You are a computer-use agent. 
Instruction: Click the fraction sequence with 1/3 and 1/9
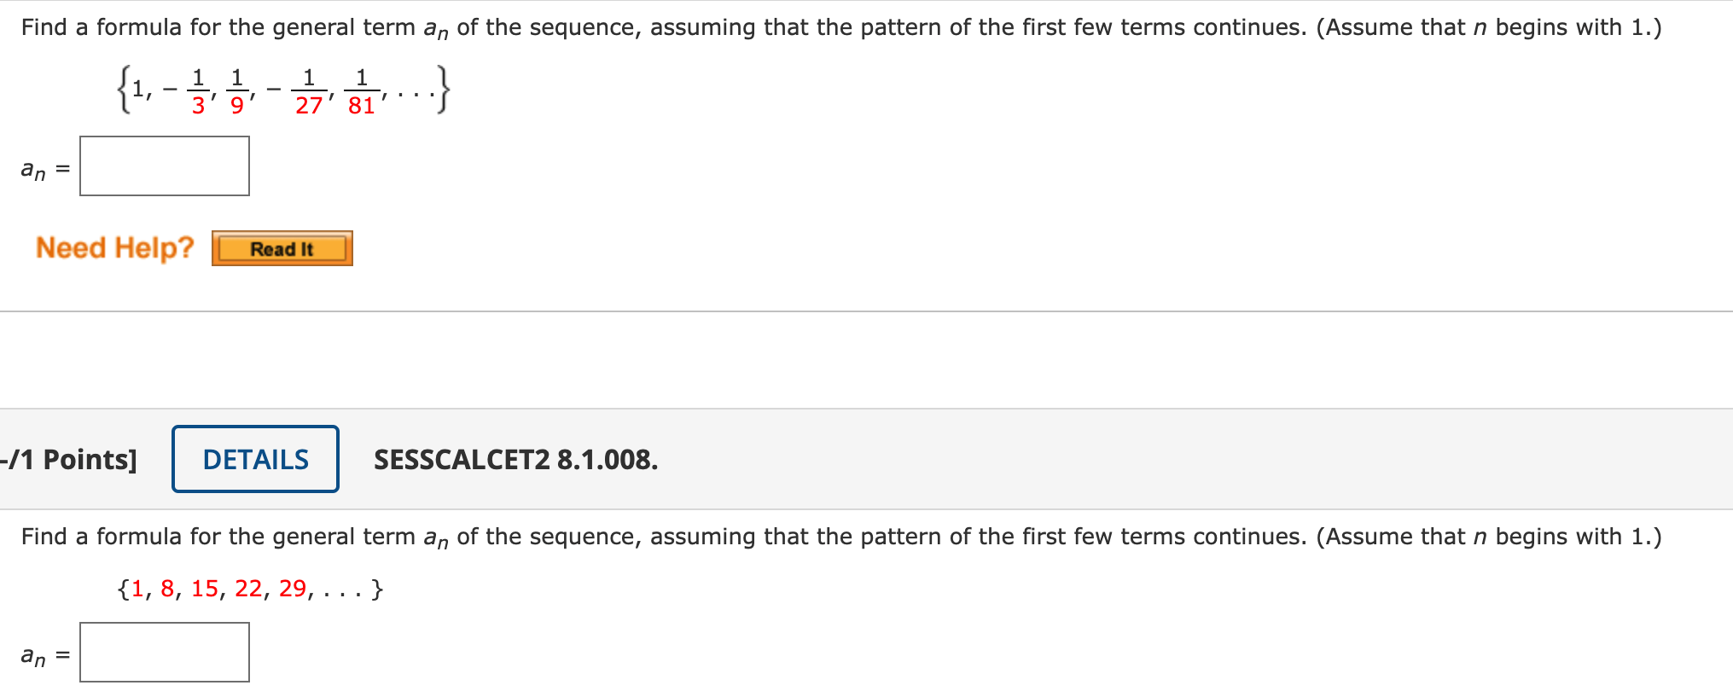pos(282,88)
